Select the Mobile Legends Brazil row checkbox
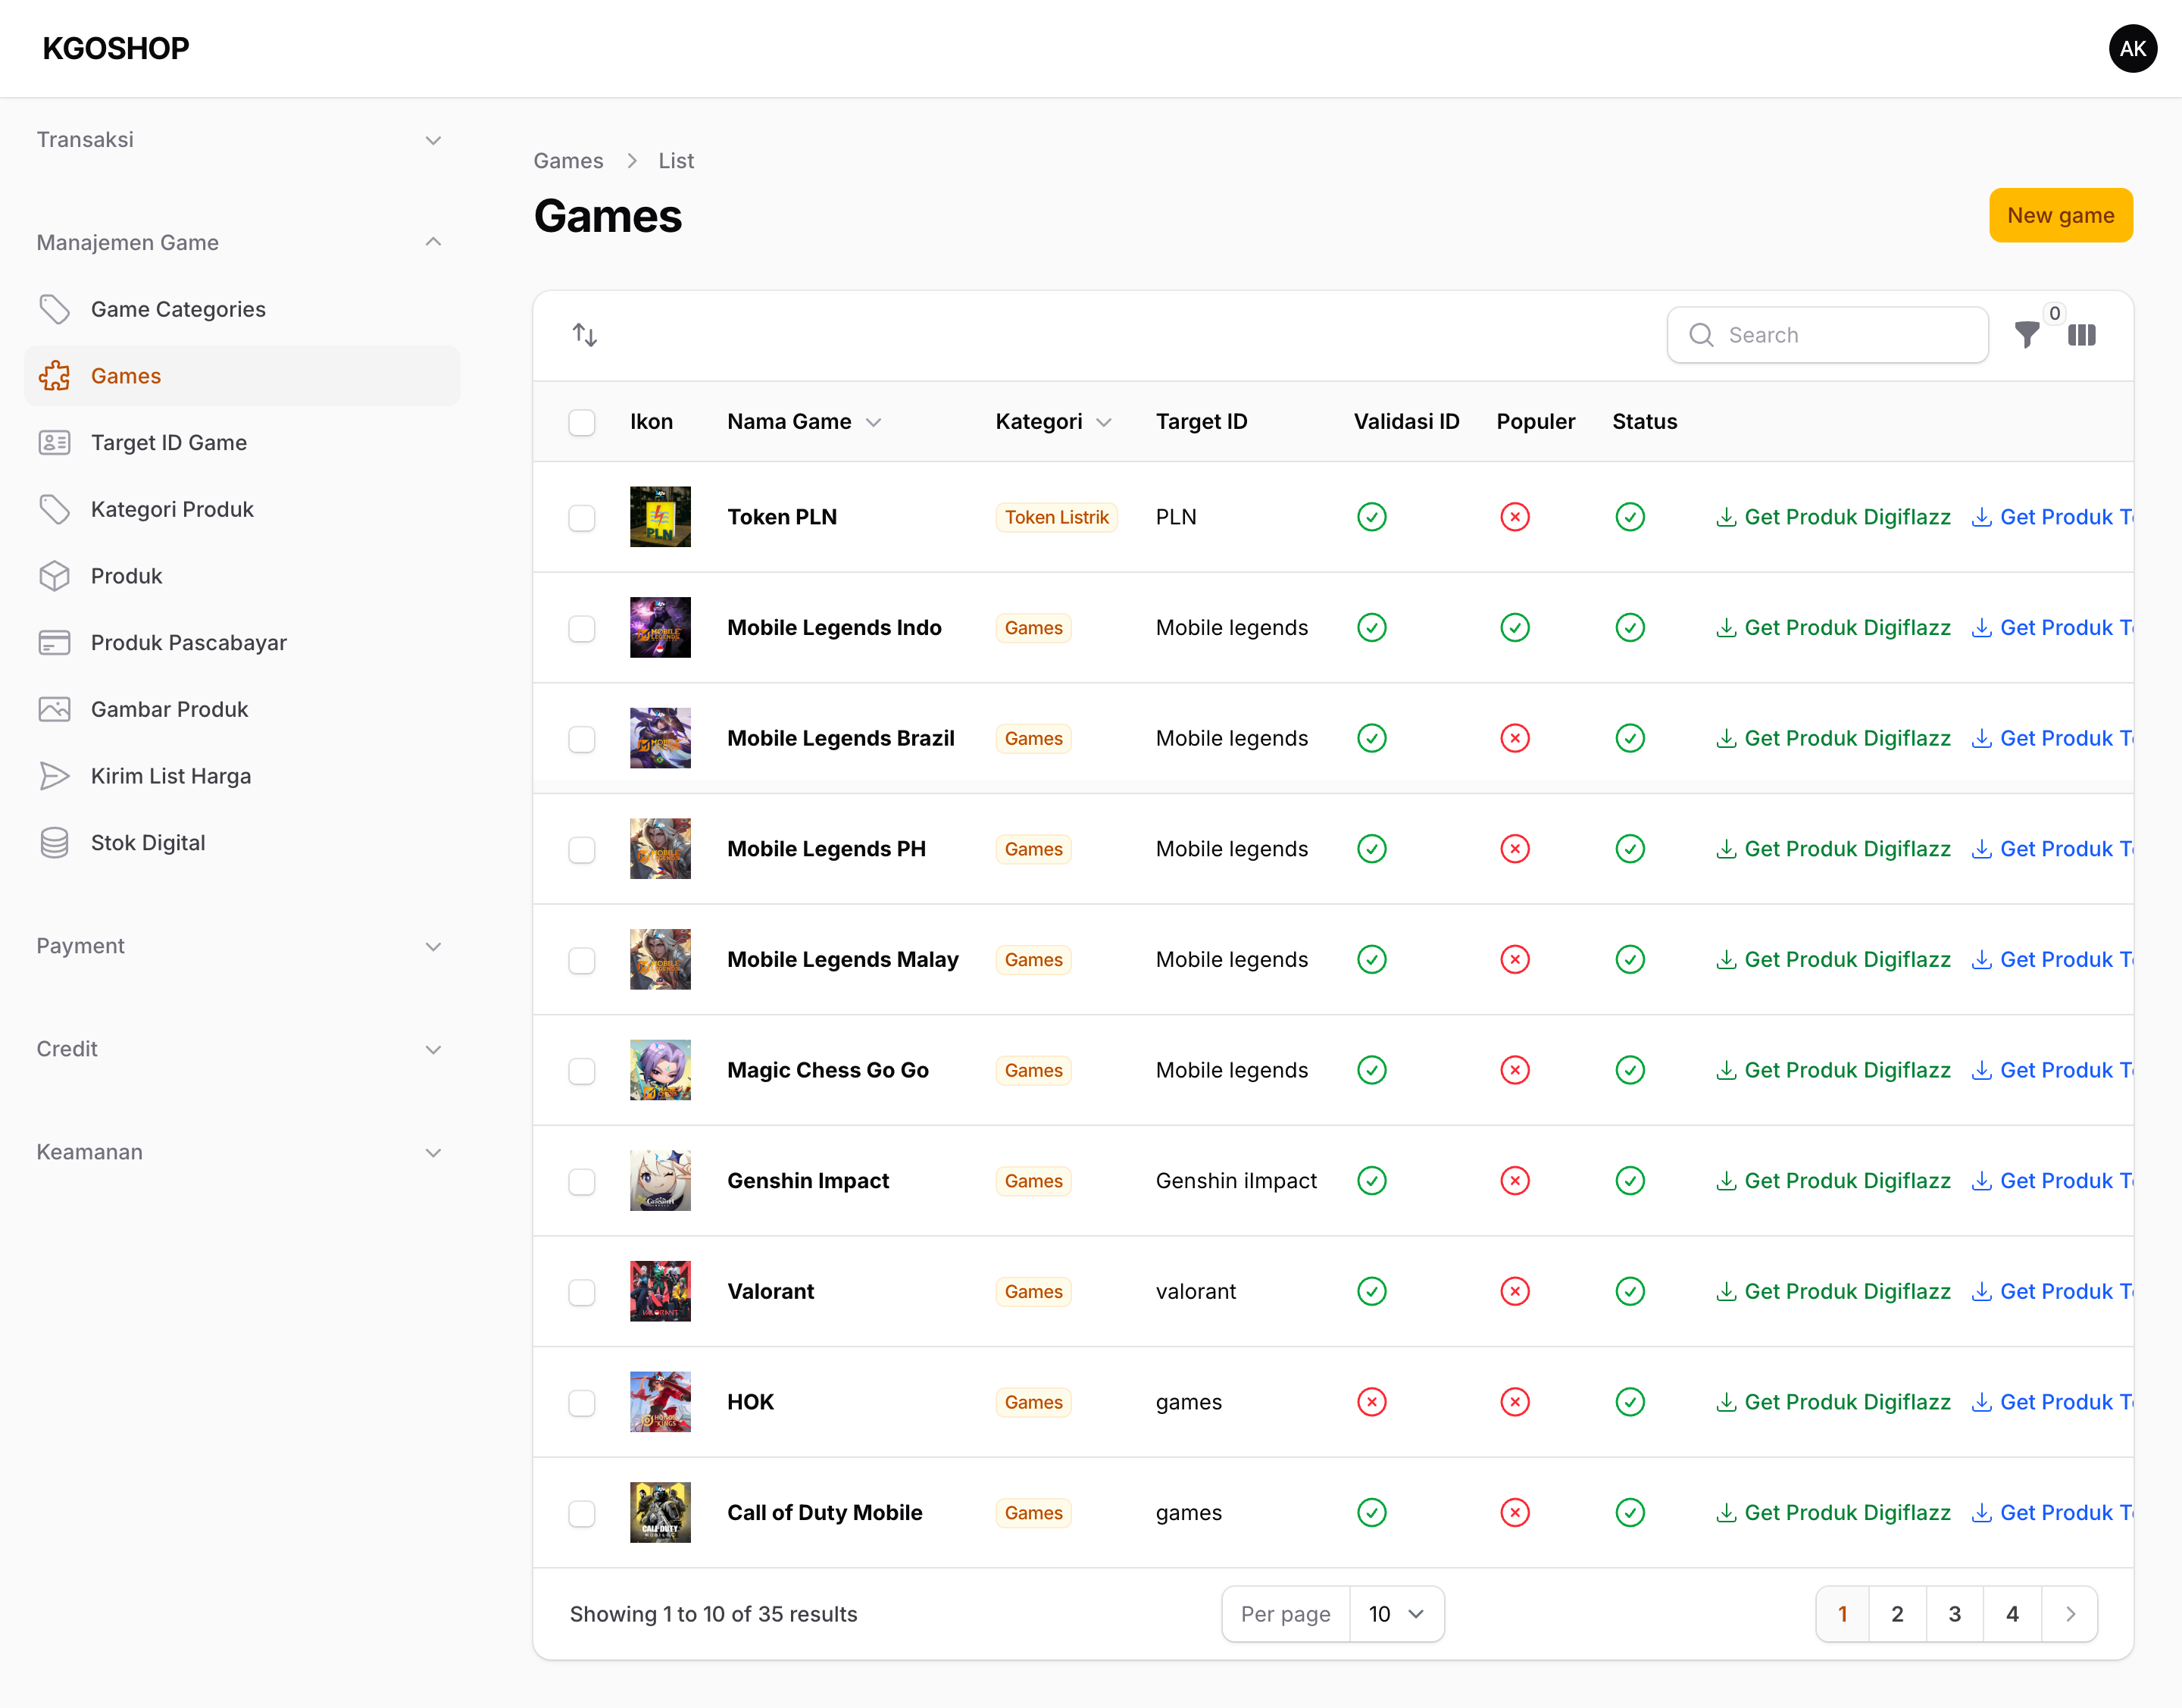 point(582,739)
